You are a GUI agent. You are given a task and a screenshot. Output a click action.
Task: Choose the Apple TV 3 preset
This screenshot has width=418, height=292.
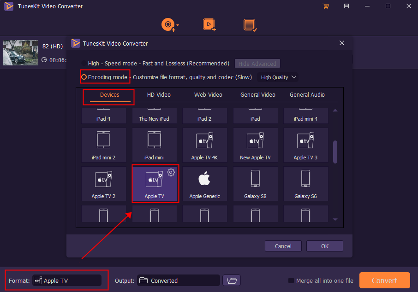click(x=305, y=145)
